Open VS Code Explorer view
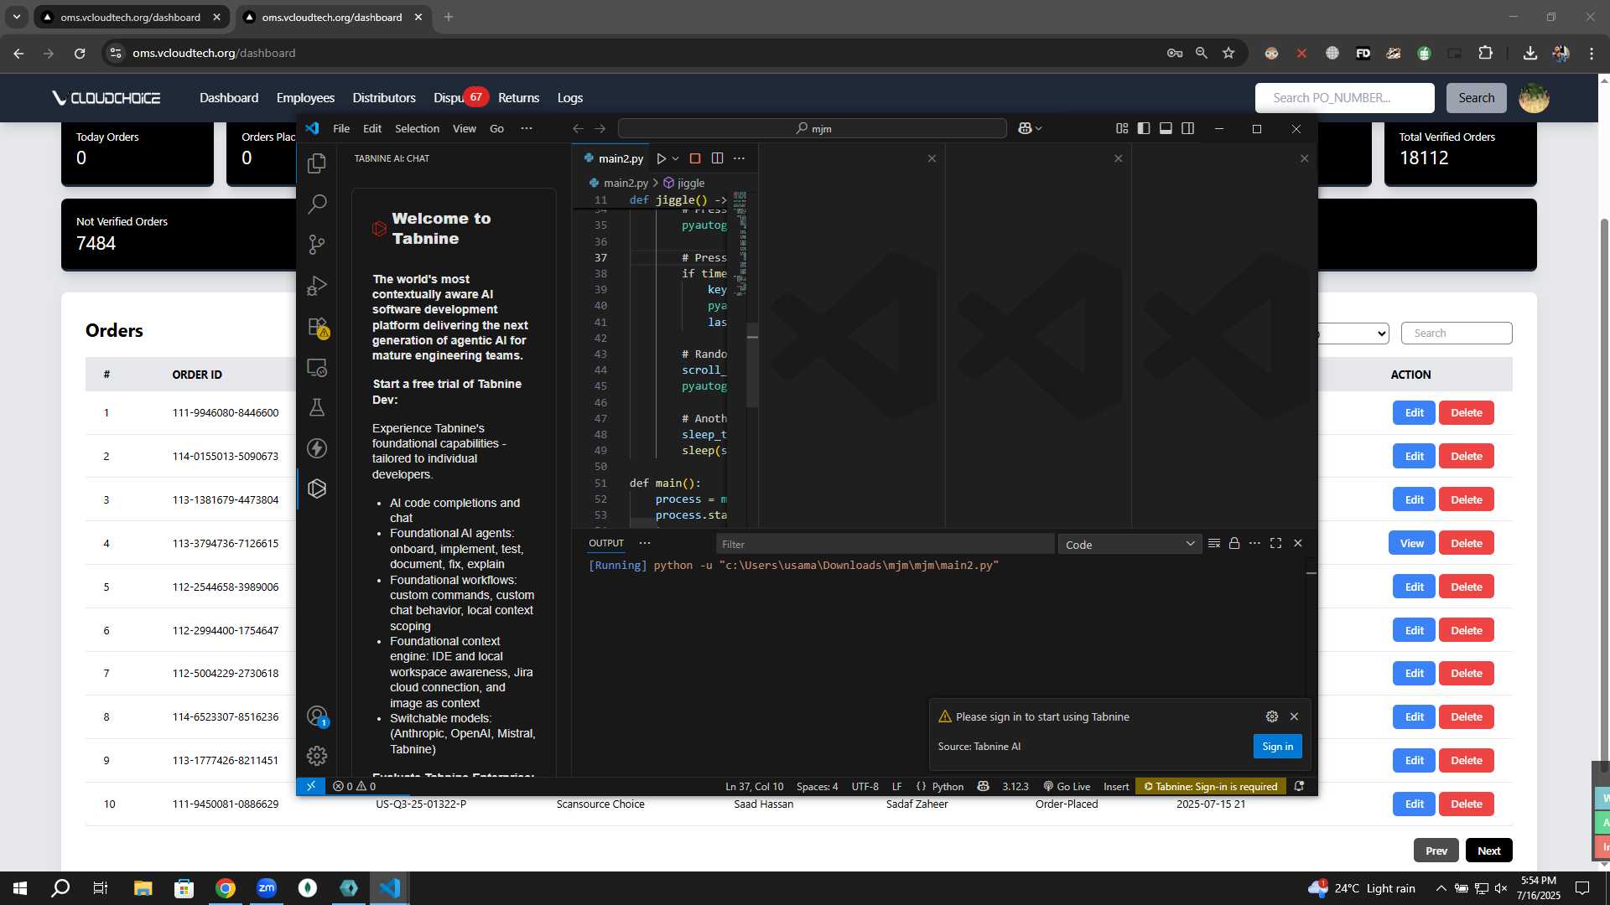The height and width of the screenshot is (905, 1610). click(x=317, y=163)
